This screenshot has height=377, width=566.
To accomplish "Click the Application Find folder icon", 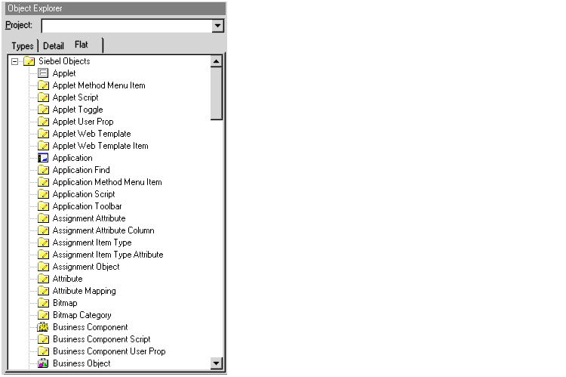I will point(43,170).
